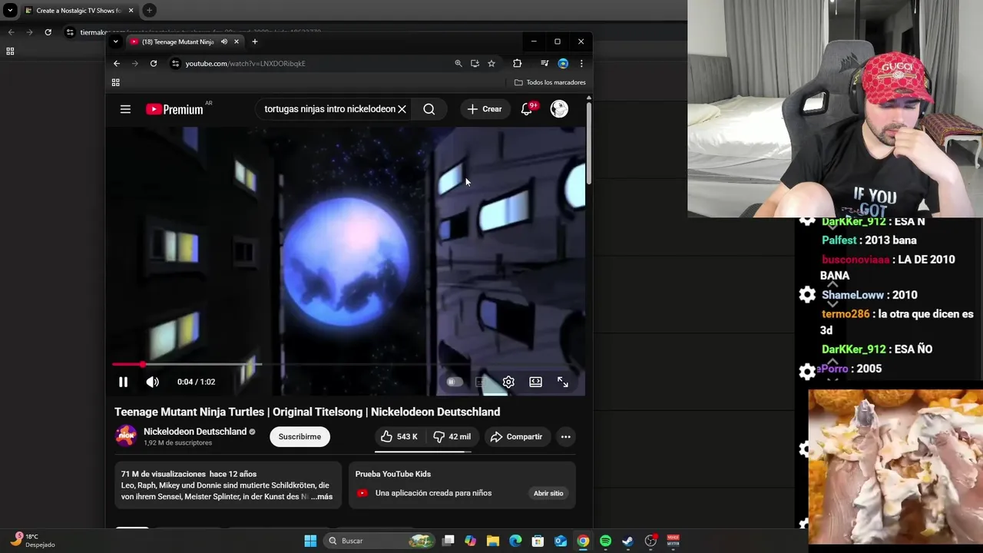This screenshot has width=983, height=553.
Task: Mute the video with the speaker icon
Action: pos(153,382)
